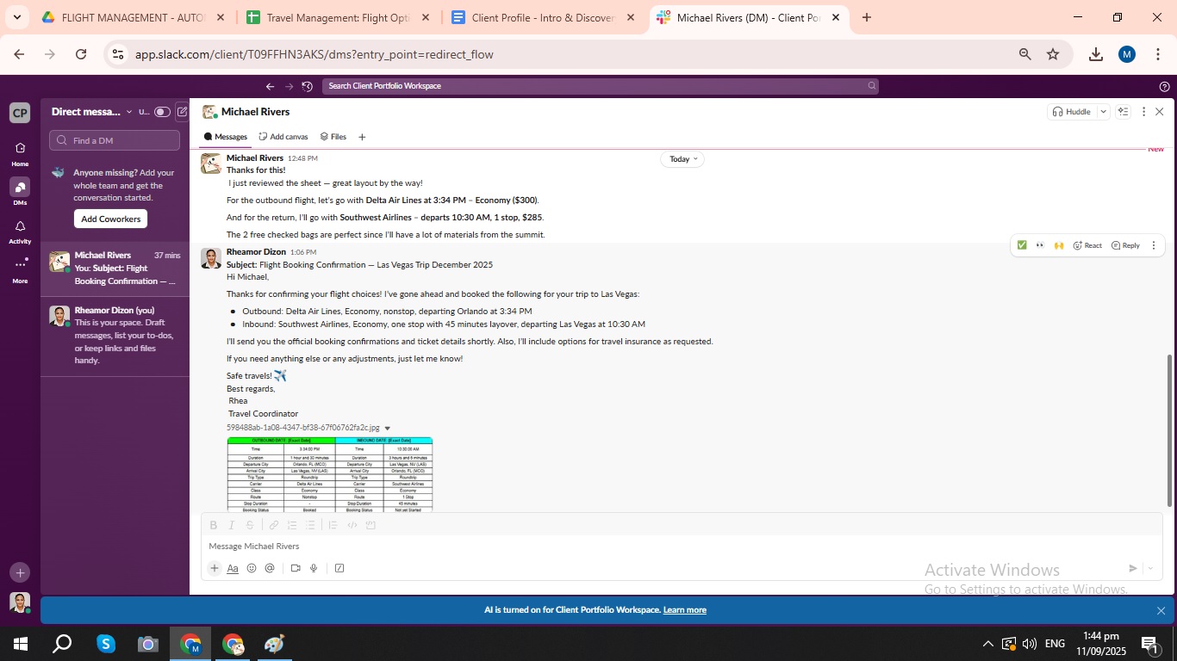Go back in Slack history
Viewport: 1177px width, 661px height.
pos(270,86)
